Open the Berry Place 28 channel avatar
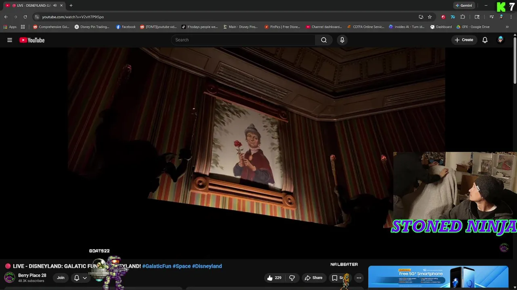The width and height of the screenshot is (517, 290). (x=10, y=278)
